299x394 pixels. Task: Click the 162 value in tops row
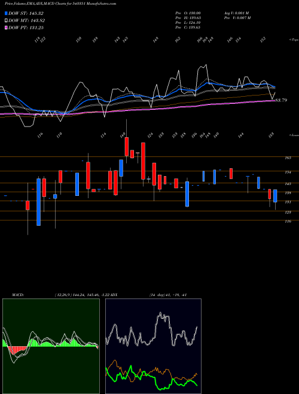coord(178,40)
